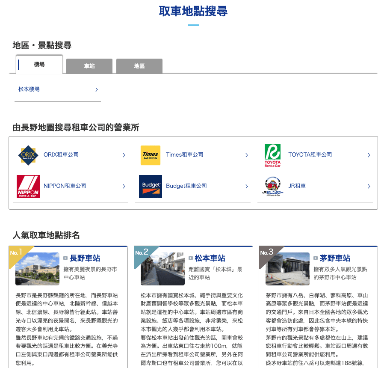Open the TOYOTA租車公司 link
The height and width of the screenshot is (368, 384).
310,155
